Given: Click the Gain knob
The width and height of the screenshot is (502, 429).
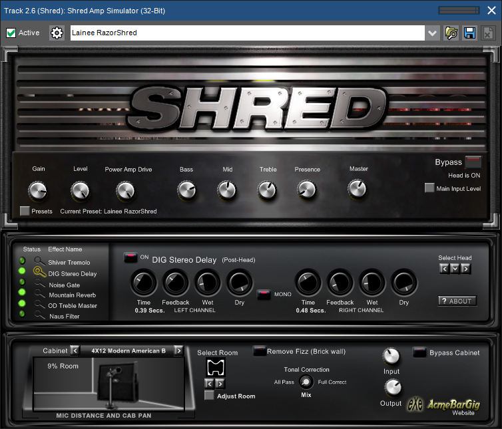Looking at the screenshot, I should point(38,191).
